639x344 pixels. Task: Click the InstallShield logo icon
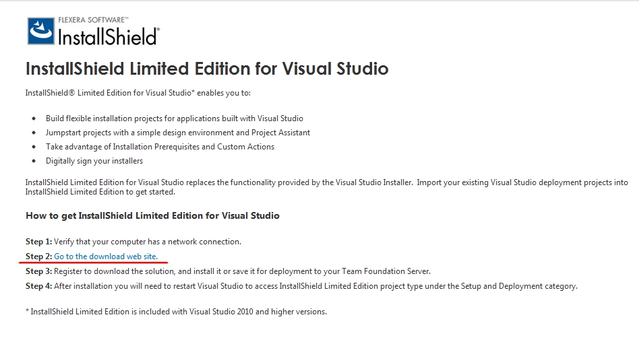[x=40, y=31]
